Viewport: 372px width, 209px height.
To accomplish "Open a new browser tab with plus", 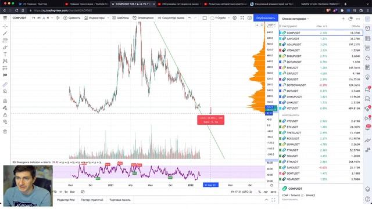I will 345,4.
